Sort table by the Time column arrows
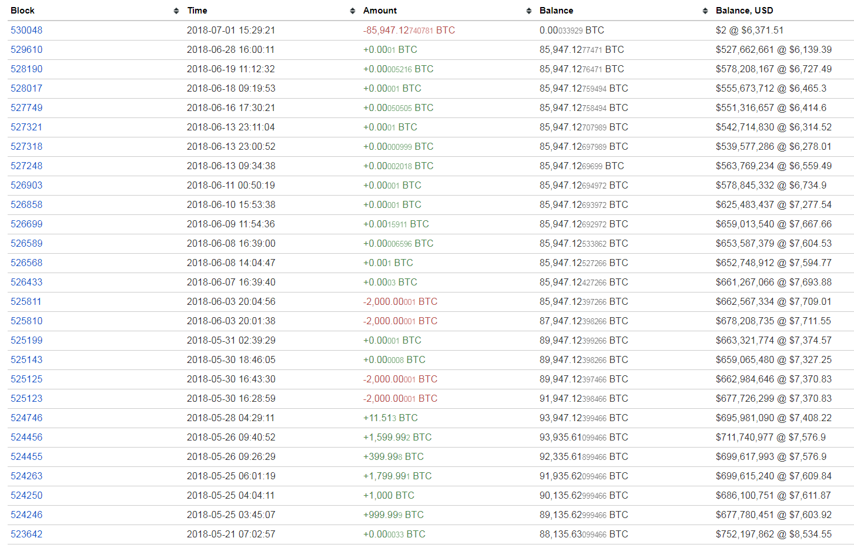Viewport: 854px width, 548px height. 353,11
